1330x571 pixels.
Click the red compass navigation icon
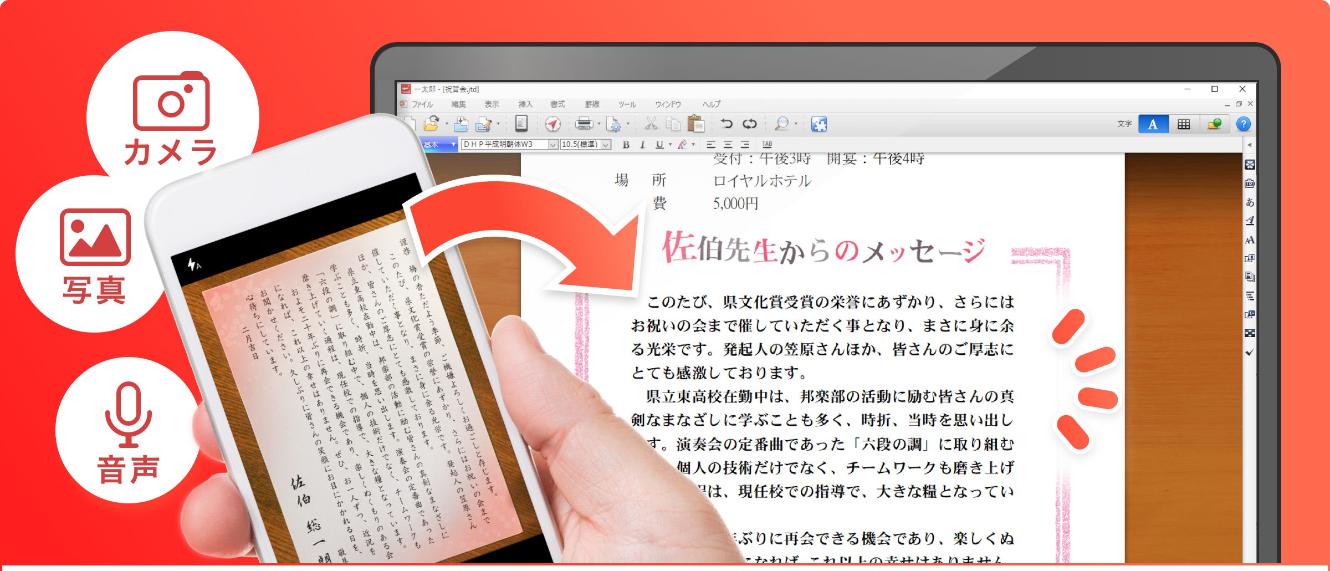coord(553,124)
